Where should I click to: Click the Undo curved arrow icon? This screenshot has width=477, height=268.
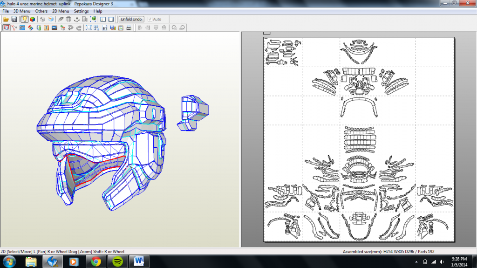(x=71, y=27)
